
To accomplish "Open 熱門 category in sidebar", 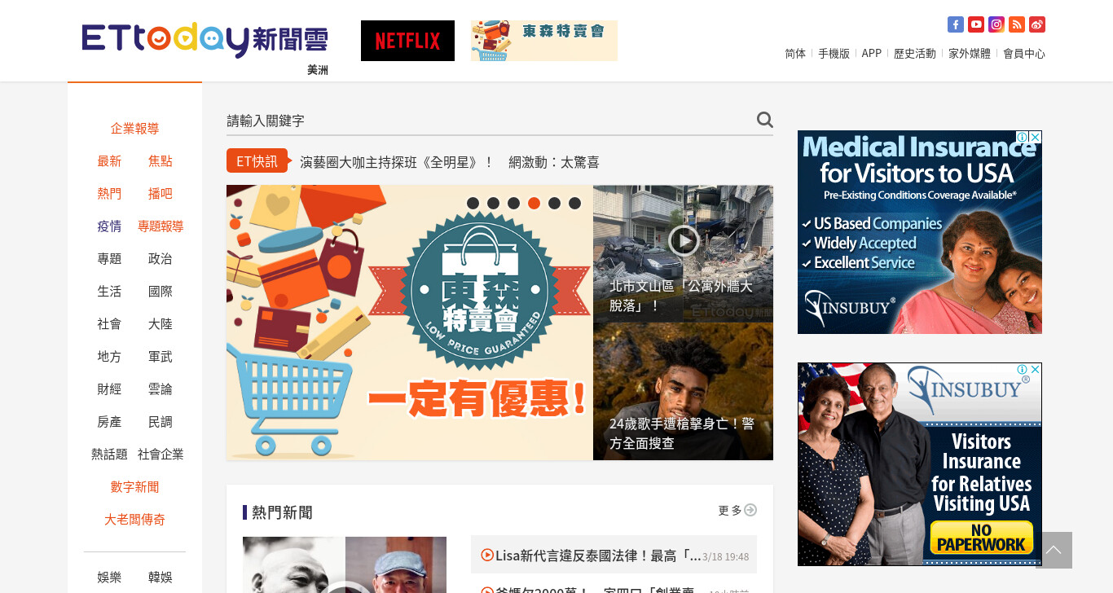I will (x=109, y=194).
